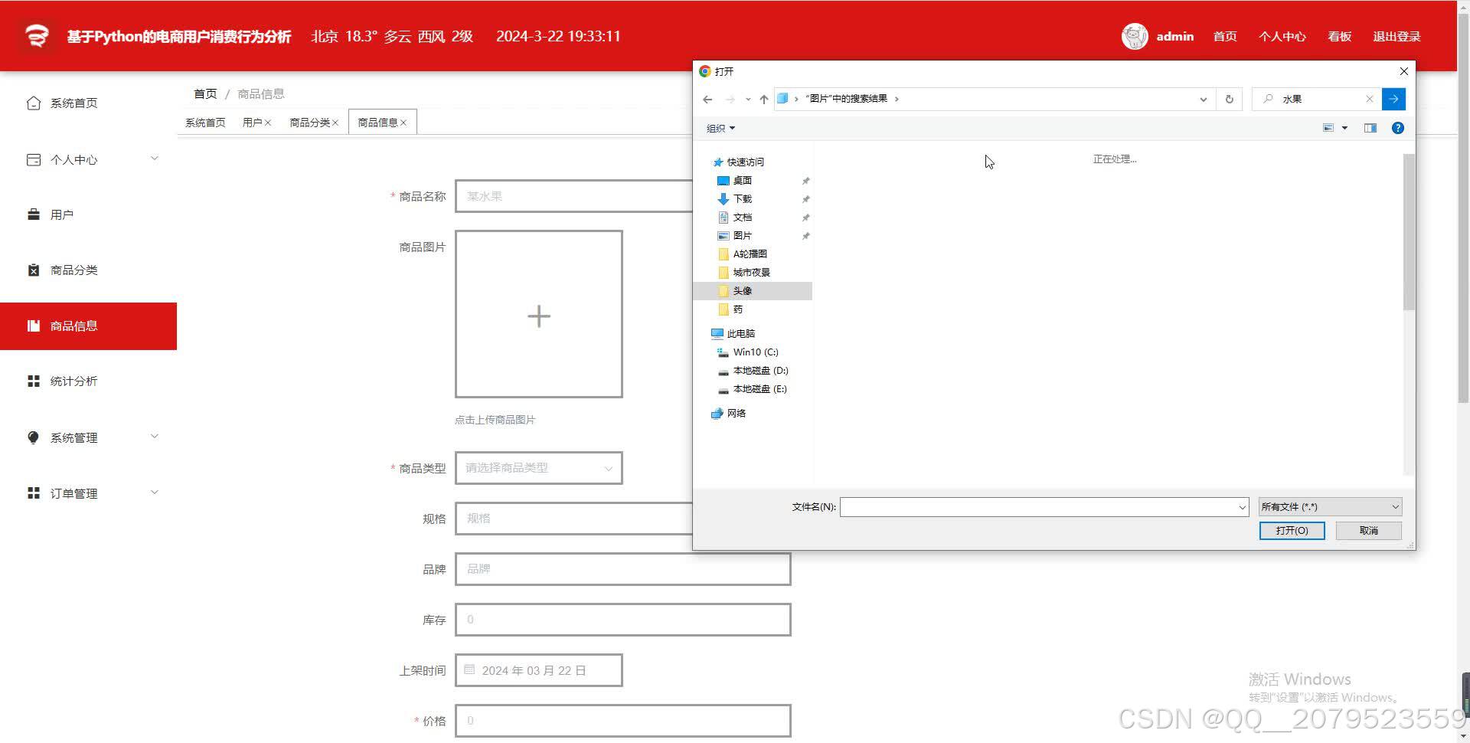
Task: Toggle the preview pane in dialog
Action: tap(1370, 128)
